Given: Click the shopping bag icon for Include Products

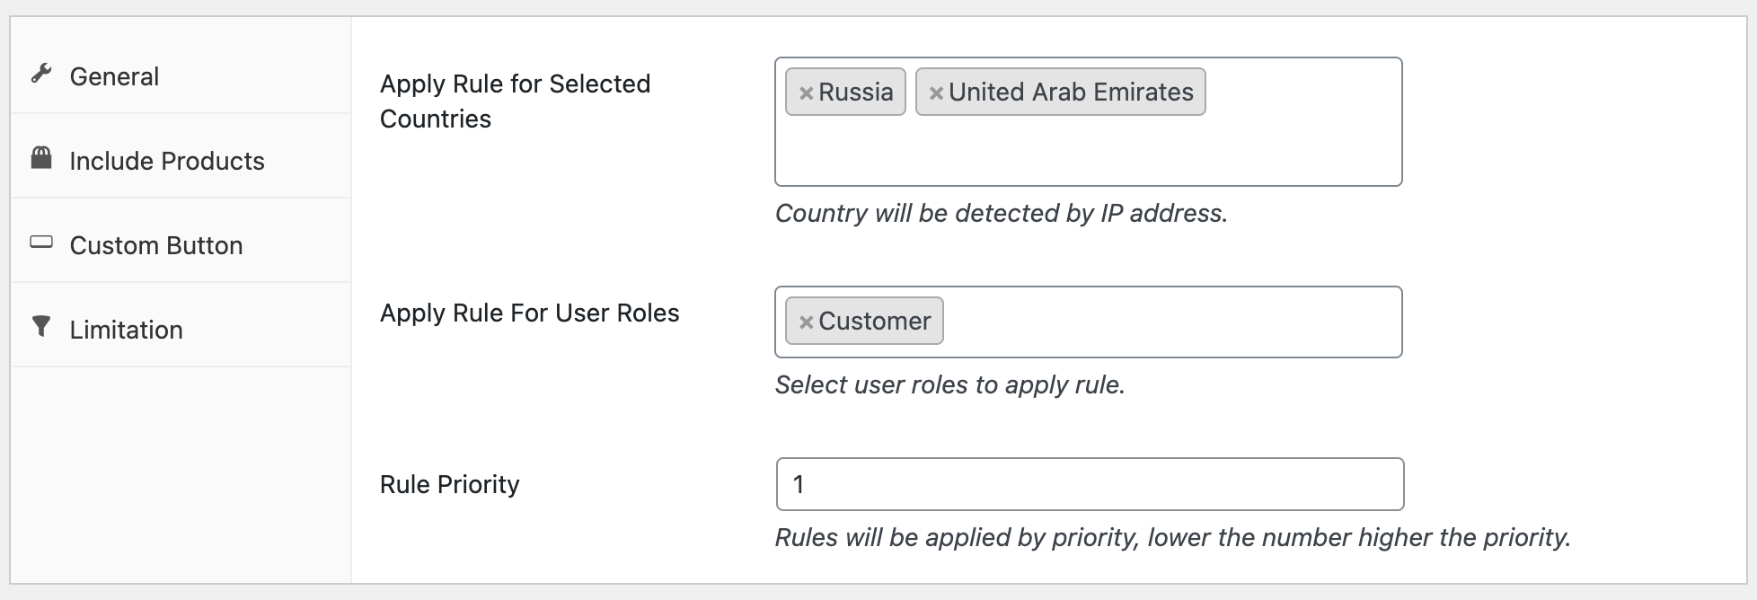Looking at the screenshot, I should [x=41, y=159].
